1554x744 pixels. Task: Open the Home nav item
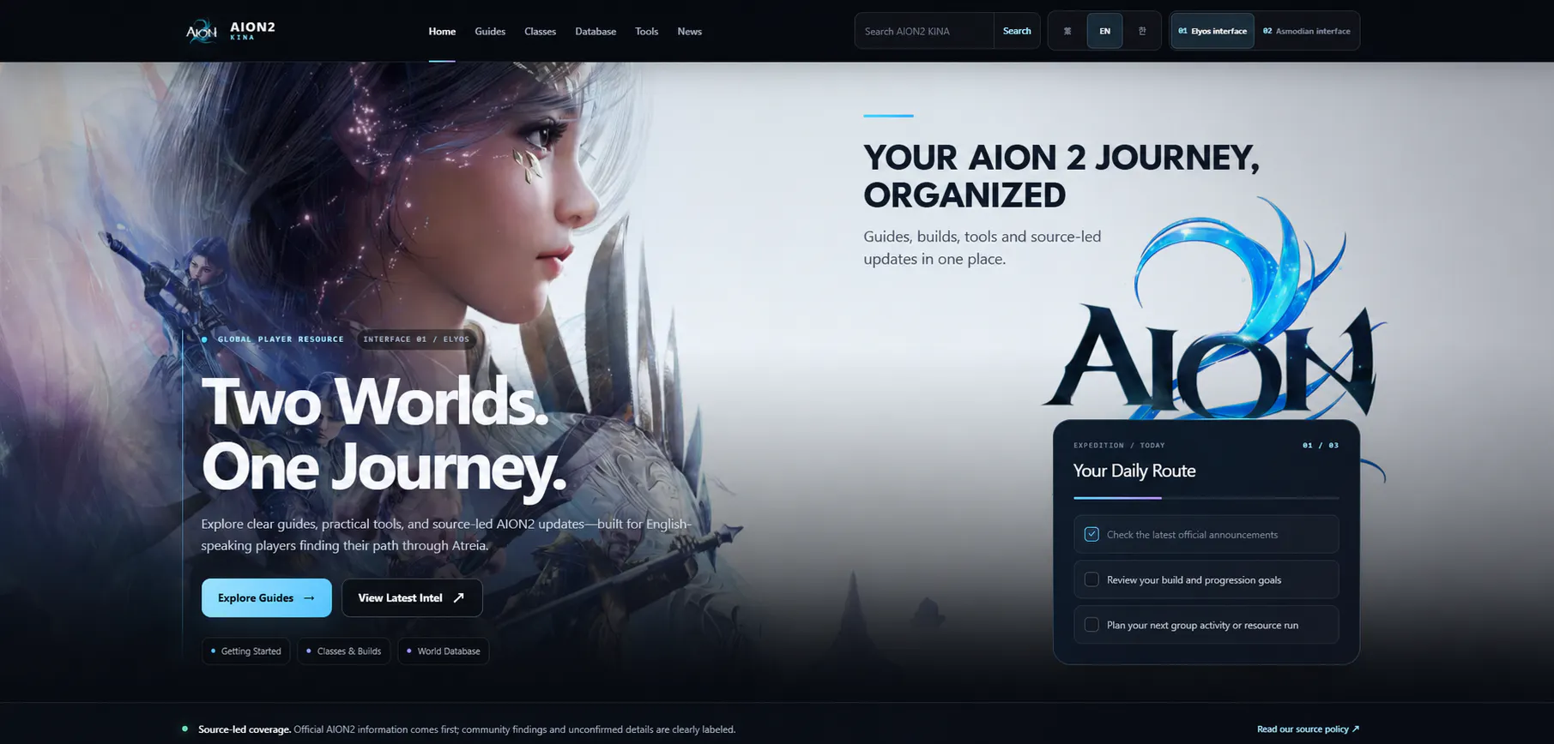tap(442, 32)
